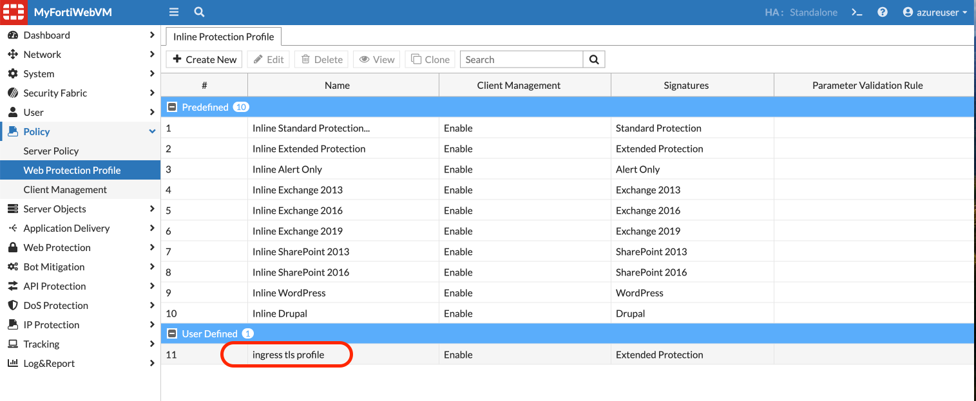Select Inline SharePoint 2016 profile
The height and width of the screenshot is (401, 976).
pos(301,272)
